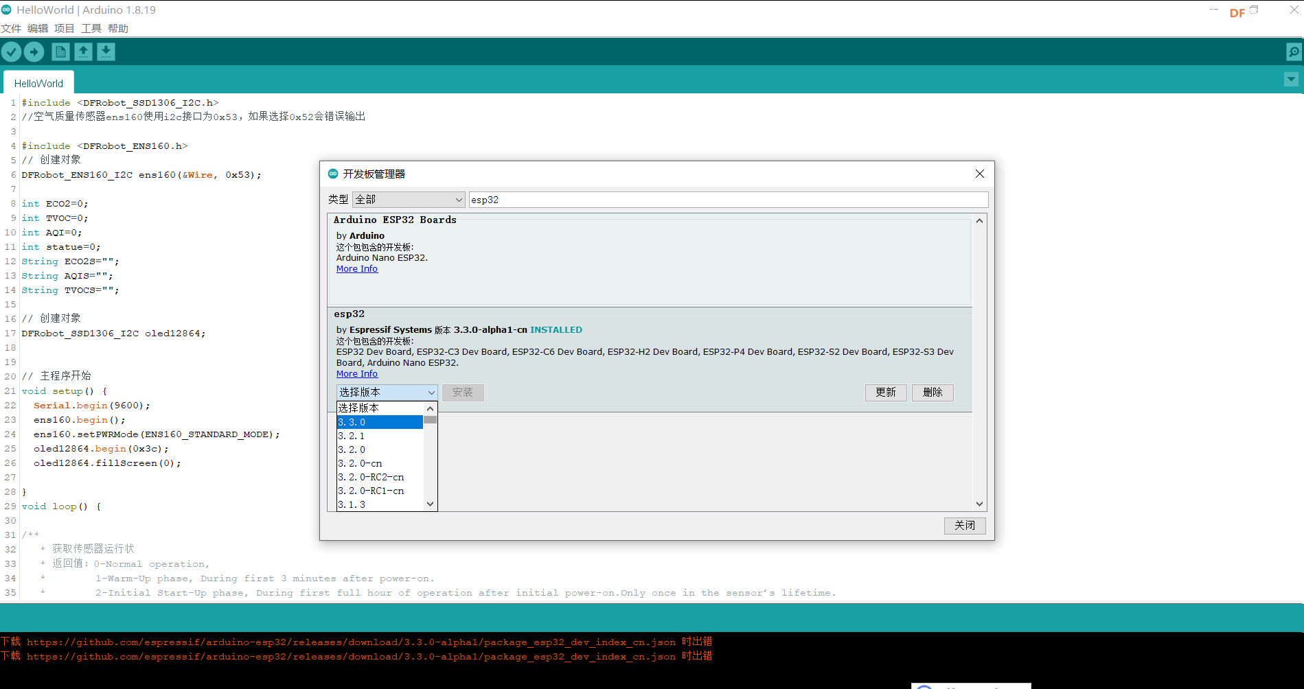Open the Serial Monitor magnifier icon
The image size is (1304, 689).
click(1293, 52)
